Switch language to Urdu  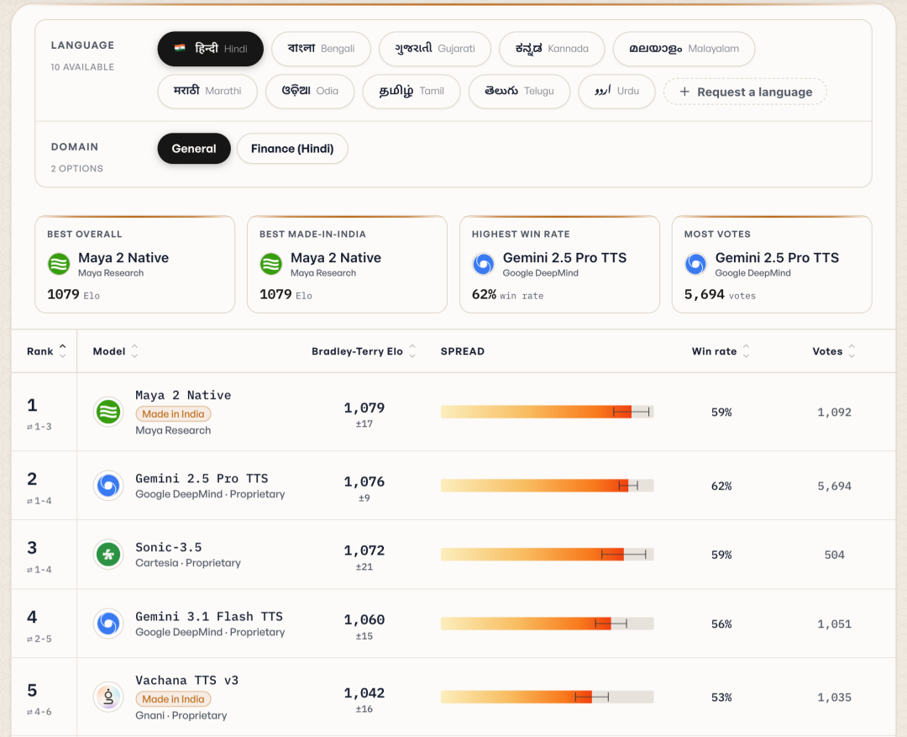(x=616, y=91)
